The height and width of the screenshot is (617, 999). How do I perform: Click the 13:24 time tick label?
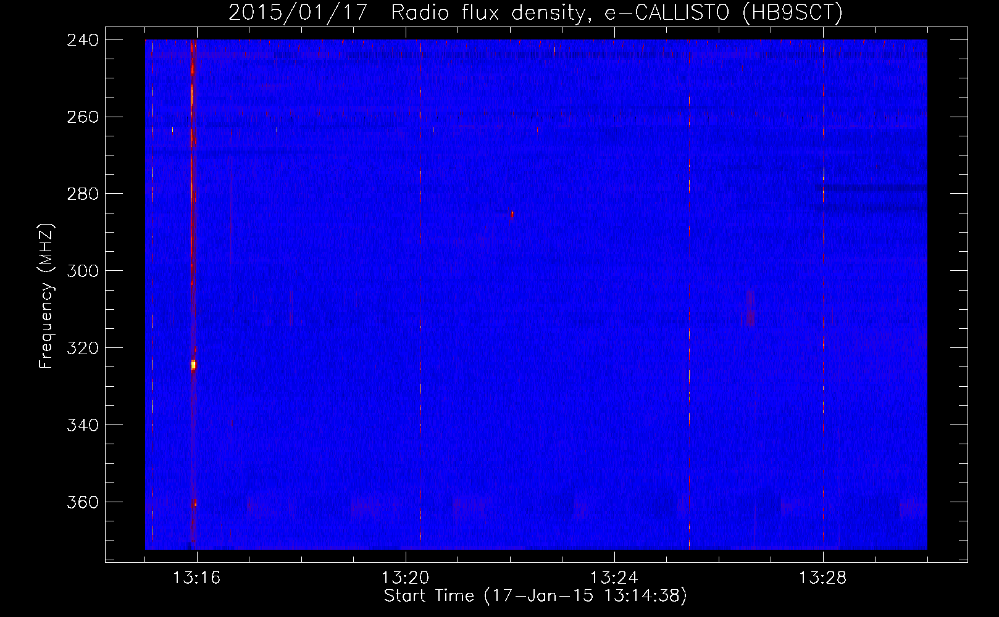[x=614, y=578]
